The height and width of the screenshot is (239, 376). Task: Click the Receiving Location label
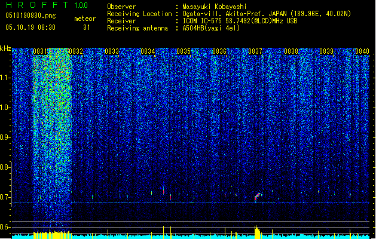click(x=139, y=14)
